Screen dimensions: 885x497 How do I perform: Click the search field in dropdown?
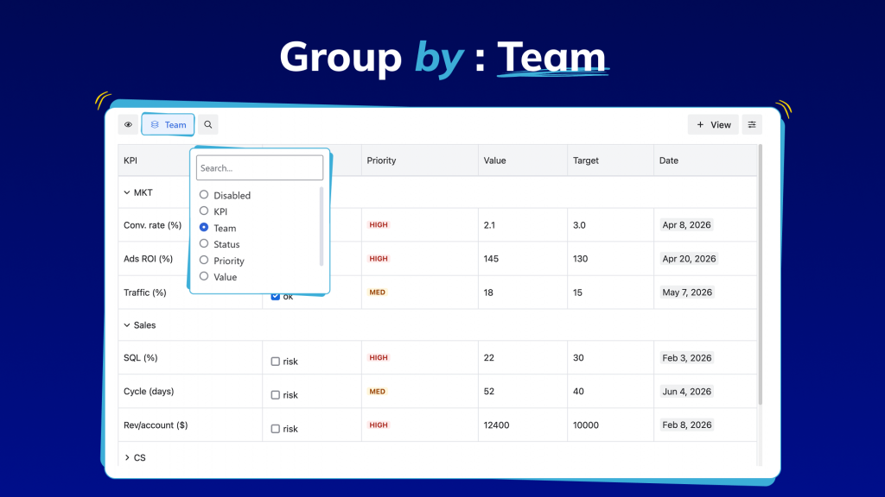[x=259, y=168]
